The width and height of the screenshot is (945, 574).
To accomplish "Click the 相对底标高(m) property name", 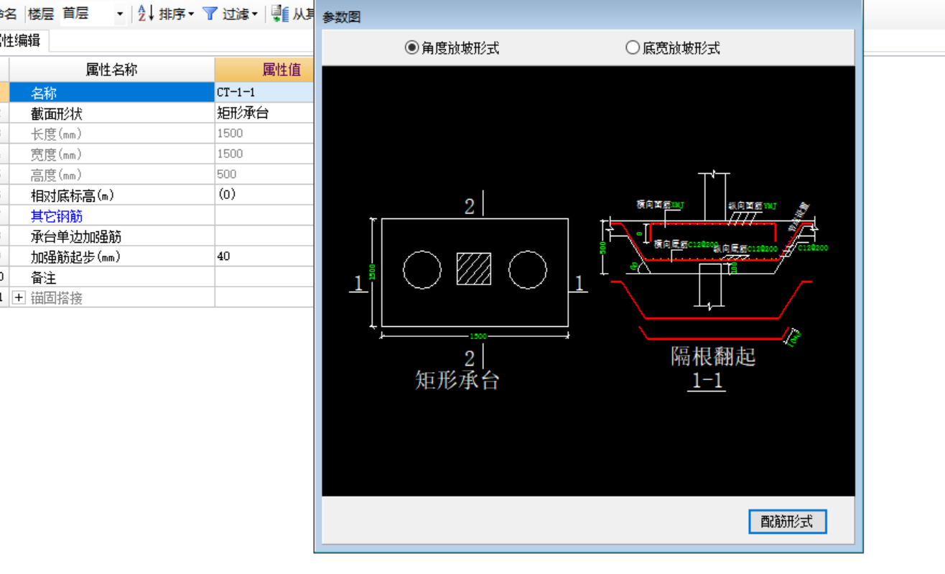I will (x=73, y=195).
